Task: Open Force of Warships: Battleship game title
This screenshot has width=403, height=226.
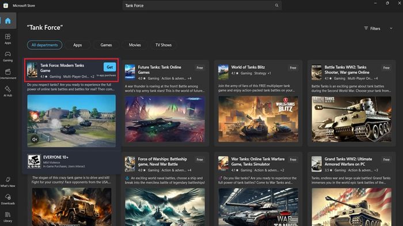Action: tap(162, 162)
